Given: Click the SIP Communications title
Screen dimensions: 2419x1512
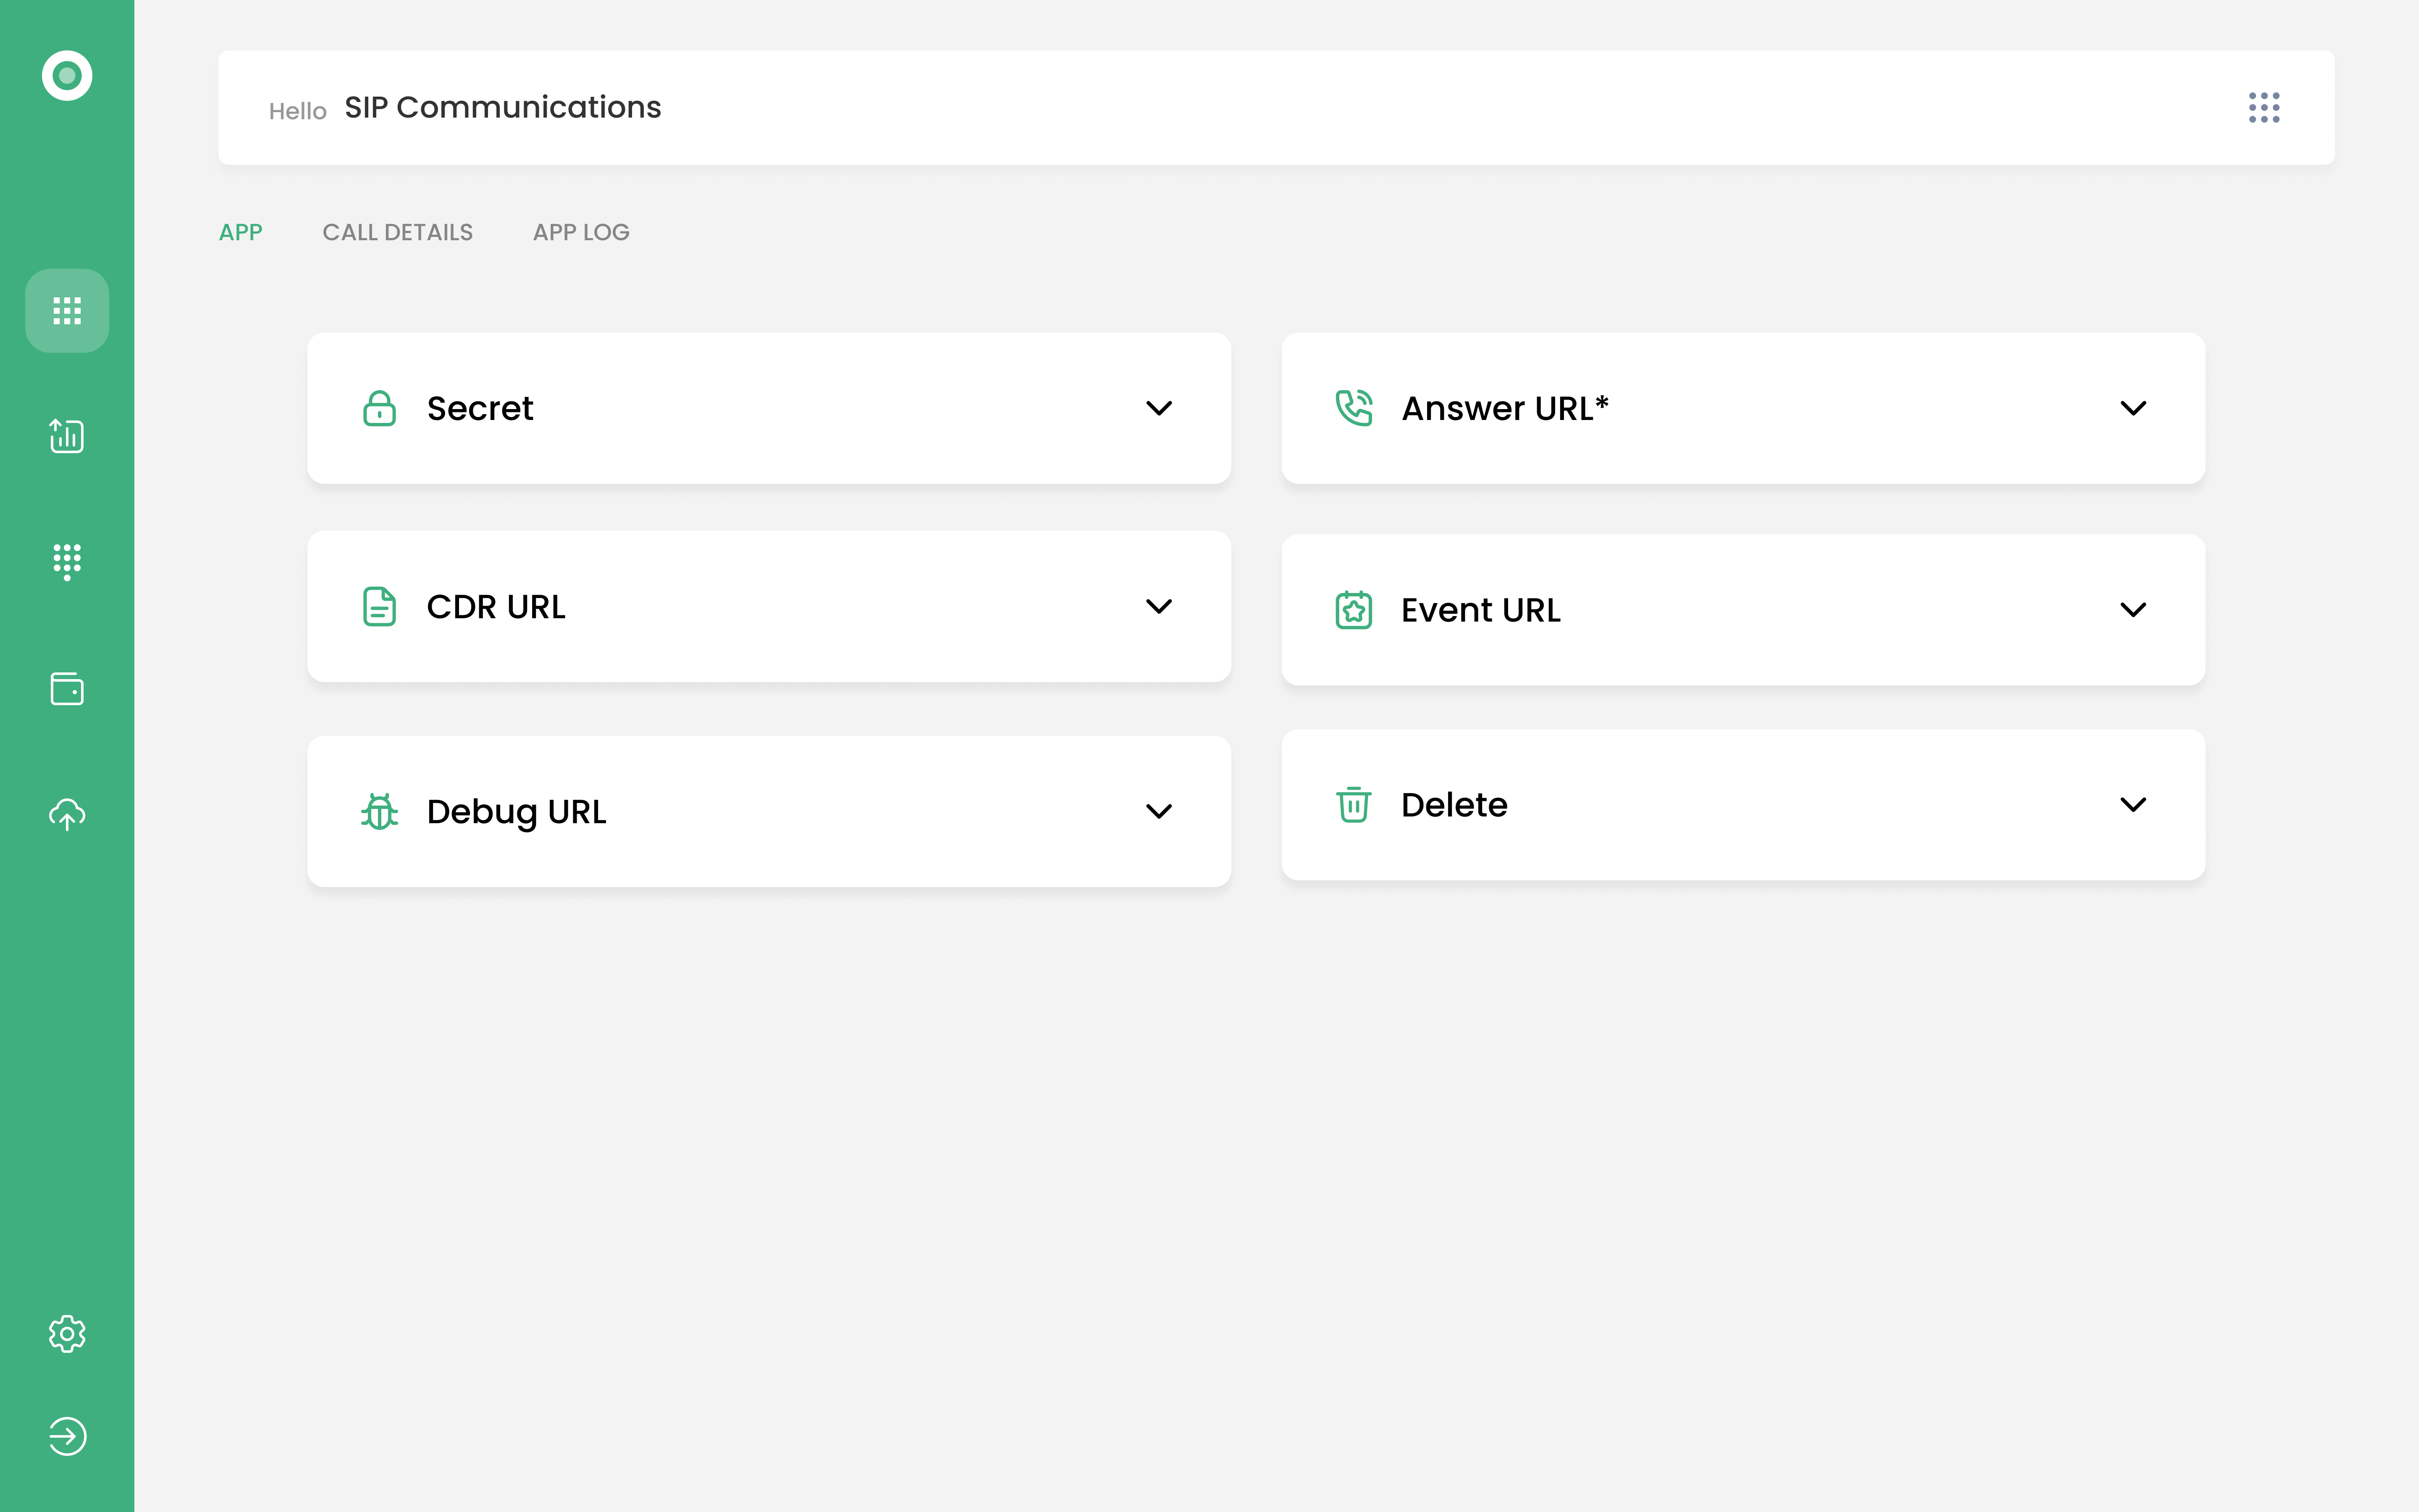Looking at the screenshot, I should tap(503, 107).
